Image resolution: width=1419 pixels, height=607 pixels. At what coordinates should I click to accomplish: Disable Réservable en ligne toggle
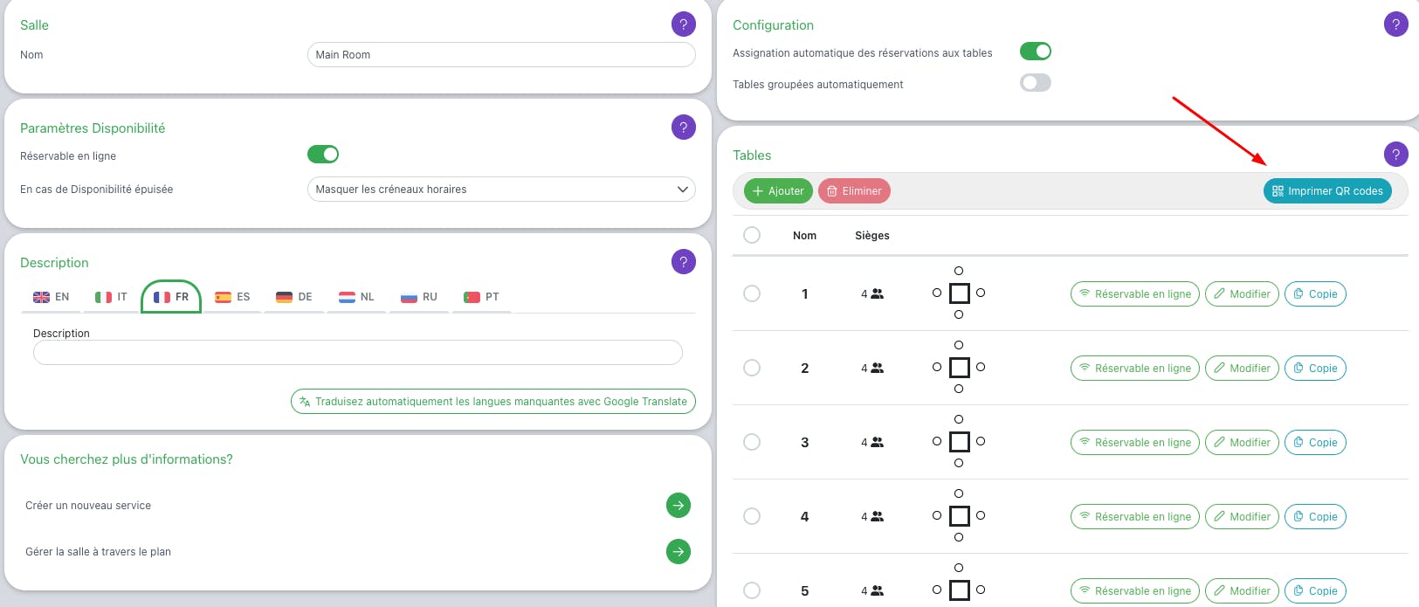[323, 155]
